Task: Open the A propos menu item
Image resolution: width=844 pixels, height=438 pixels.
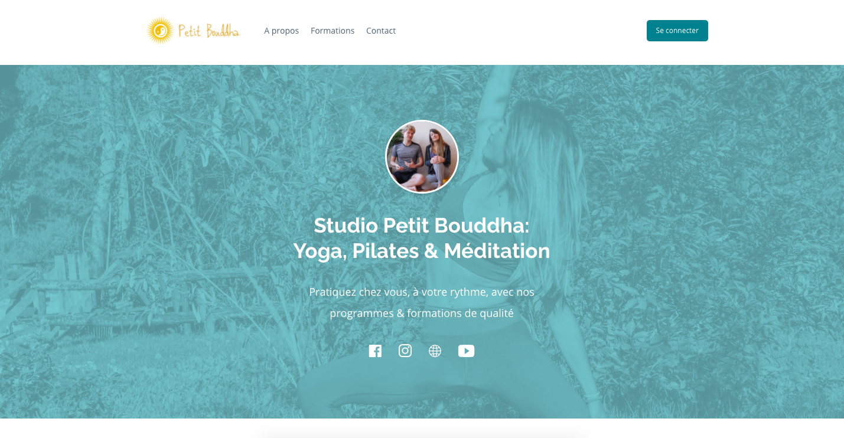Action: pyautogui.click(x=281, y=31)
